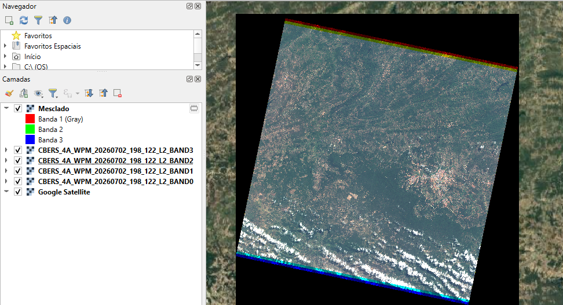Toggle visibility of the BAND2 layer
The height and width of the screenshot is (305, 563).
(18, 160)
